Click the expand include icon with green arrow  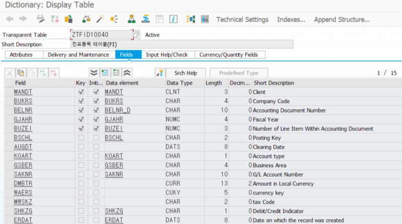click(x=105, y=73)
